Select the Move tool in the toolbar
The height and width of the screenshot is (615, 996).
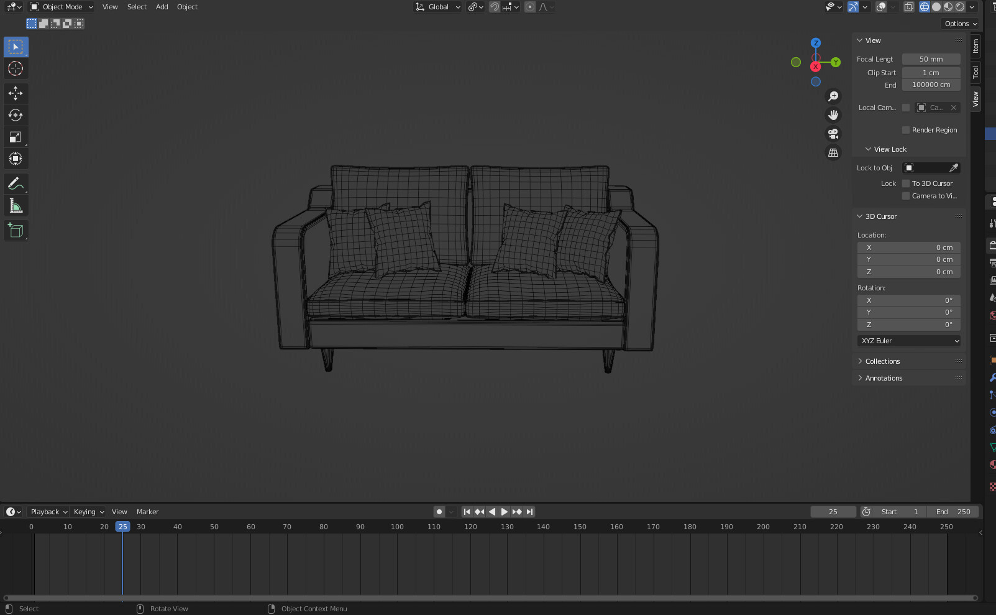pyautogui.click(x=16, y=93)
